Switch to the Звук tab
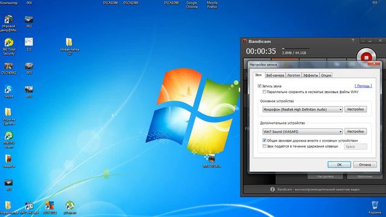 coord(259,75)
